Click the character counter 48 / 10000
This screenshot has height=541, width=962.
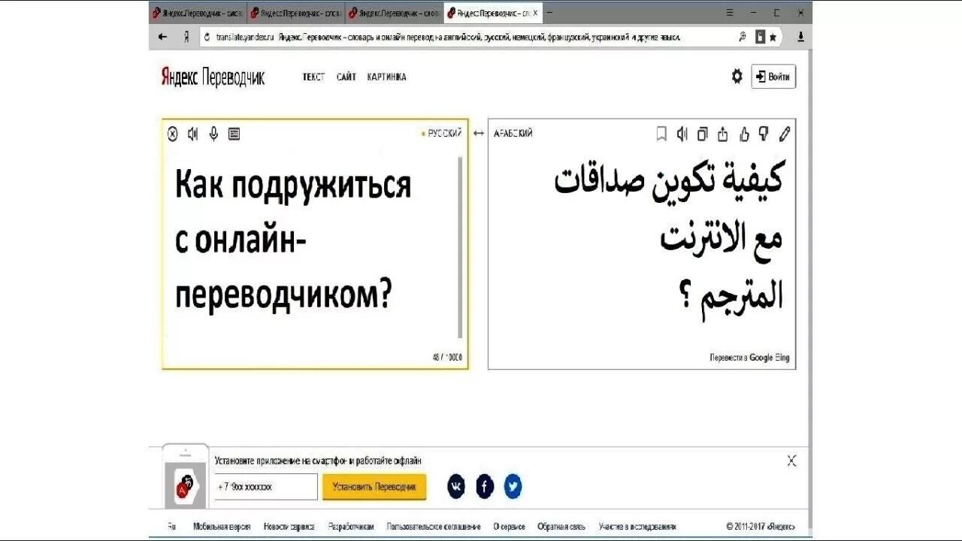pos(447,358)
